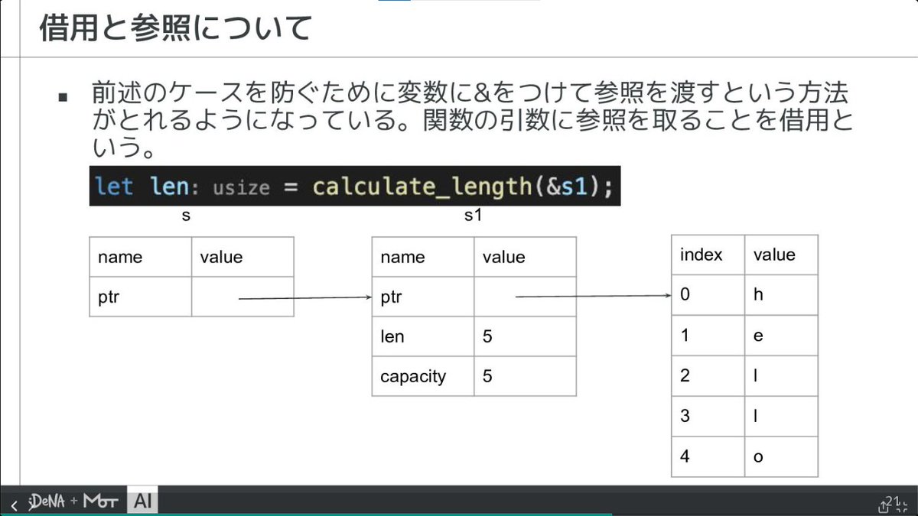
Task: Click the bullet paragraph starting with 前述のケース
Action: tap(472, 120)
